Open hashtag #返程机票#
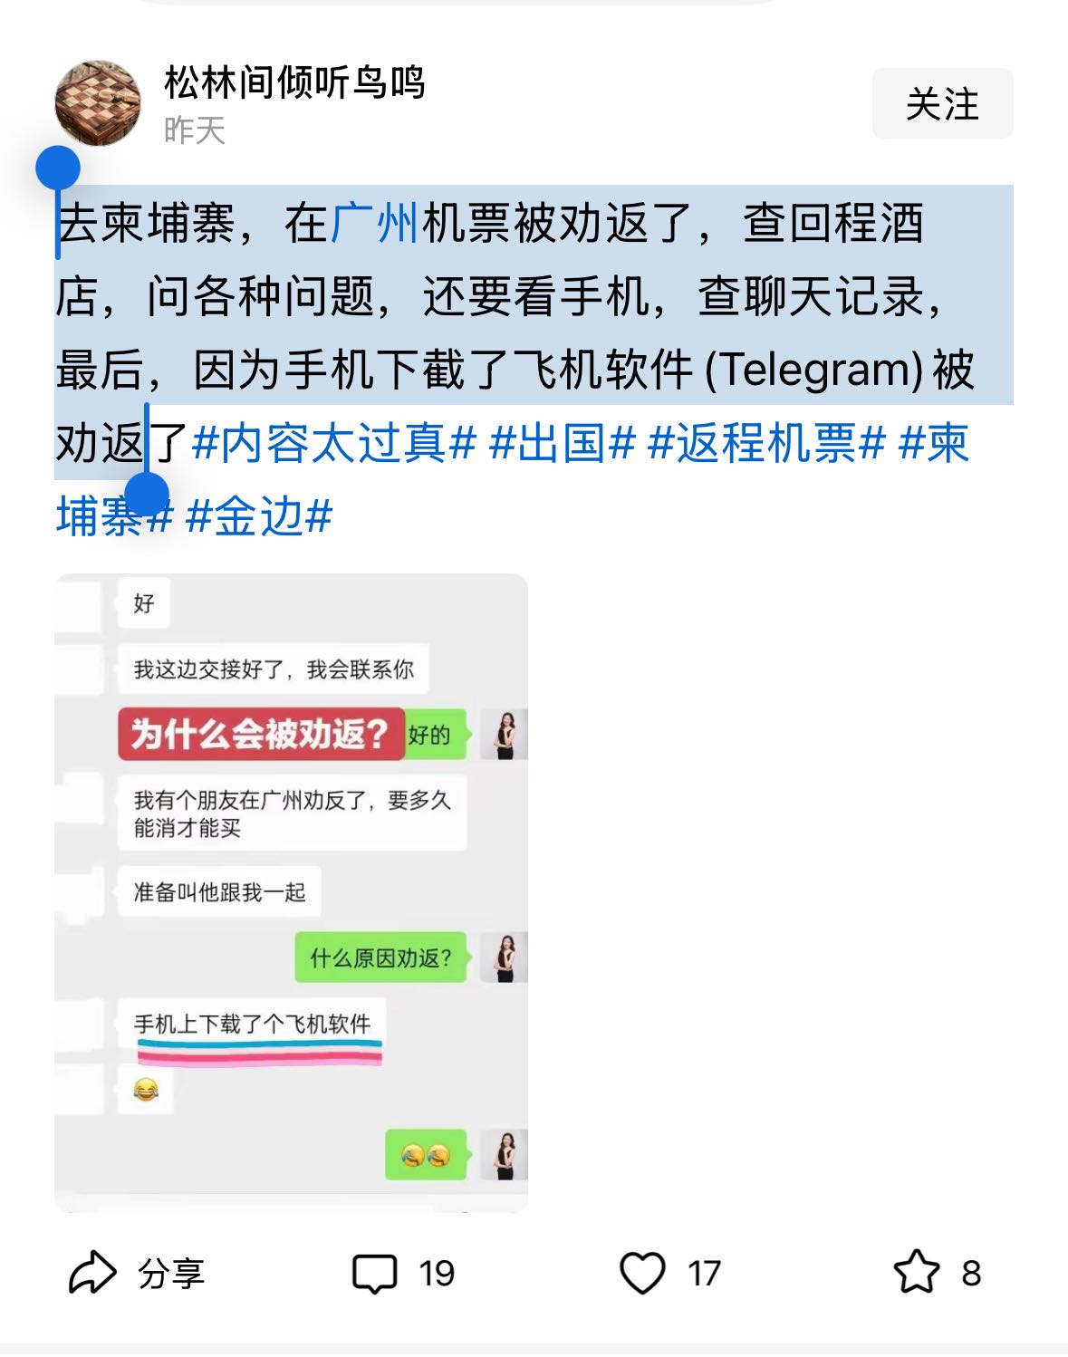This screenshot has height=1357, width=1068. point(767,443)
